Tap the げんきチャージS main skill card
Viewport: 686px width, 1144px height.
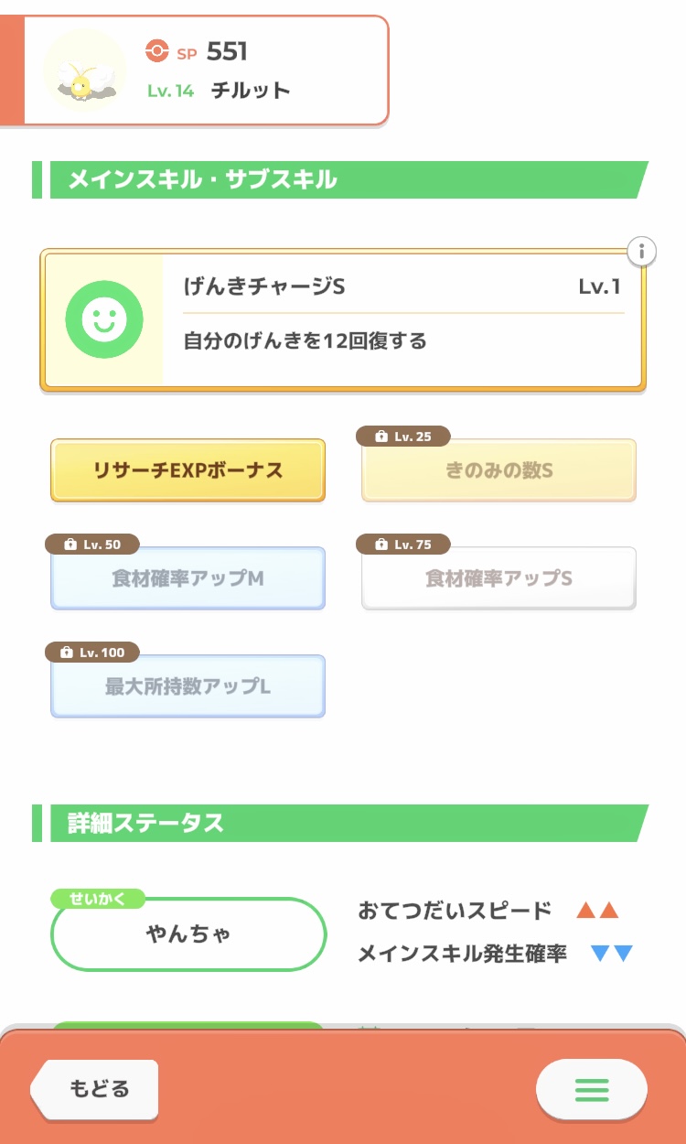pos(402,320)
